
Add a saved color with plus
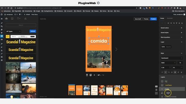[x=181, y=28]
